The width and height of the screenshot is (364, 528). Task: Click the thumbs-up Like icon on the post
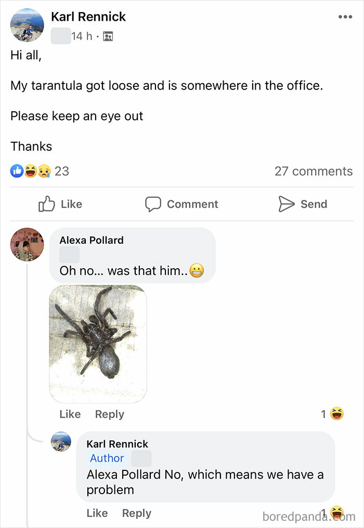[47, 204]
